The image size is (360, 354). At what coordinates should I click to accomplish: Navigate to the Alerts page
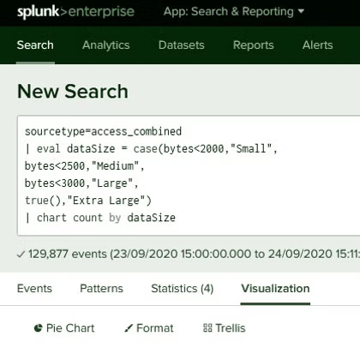pyautogui.click(x=318, y=45)
